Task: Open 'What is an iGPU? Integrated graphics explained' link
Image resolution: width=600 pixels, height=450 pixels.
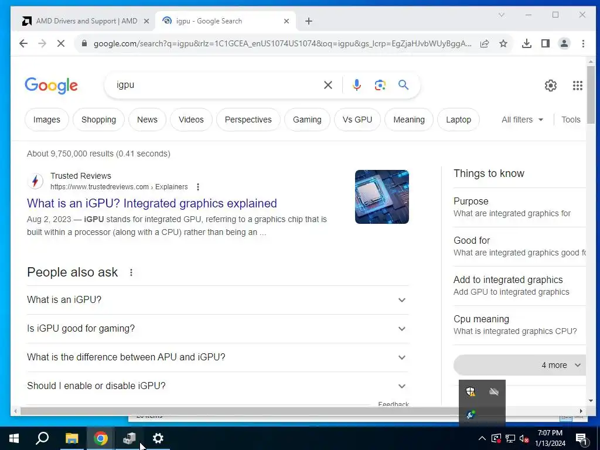Action: (152, 203)
